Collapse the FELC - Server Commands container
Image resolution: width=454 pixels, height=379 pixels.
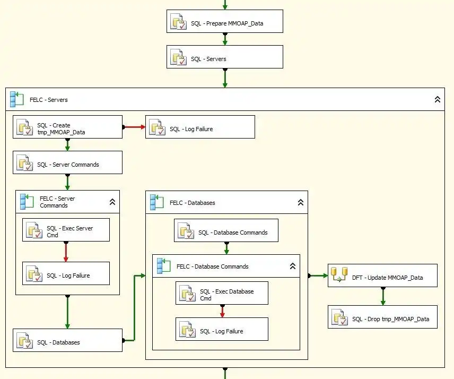coord(112,202)
